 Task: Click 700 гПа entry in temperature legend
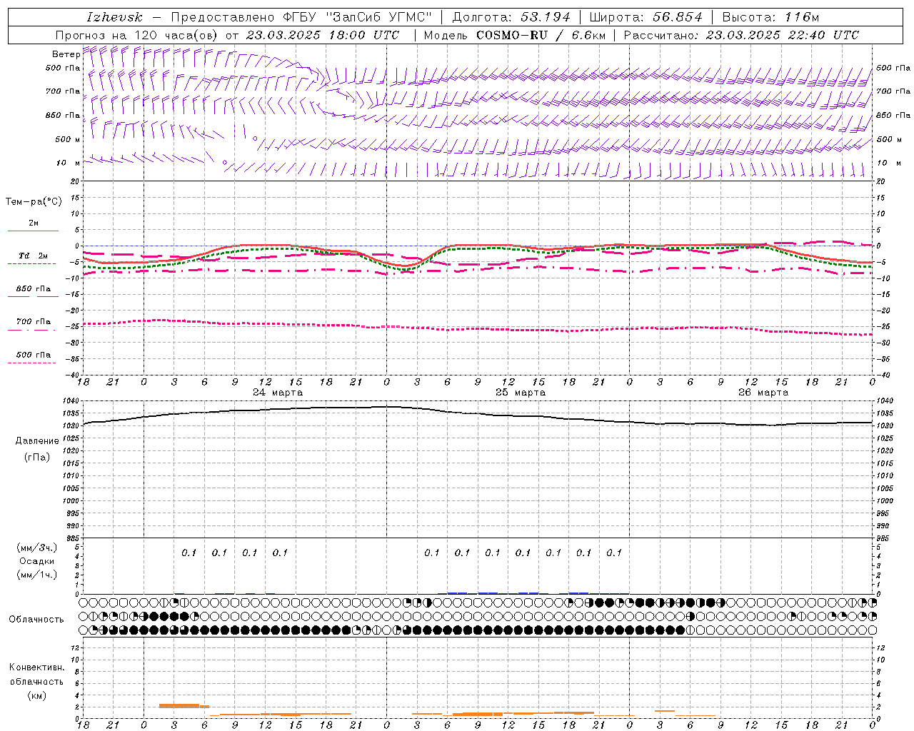point(34,322)
